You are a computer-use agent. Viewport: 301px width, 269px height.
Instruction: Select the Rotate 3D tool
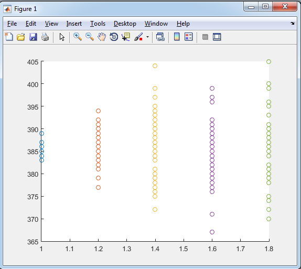point(114,37)
